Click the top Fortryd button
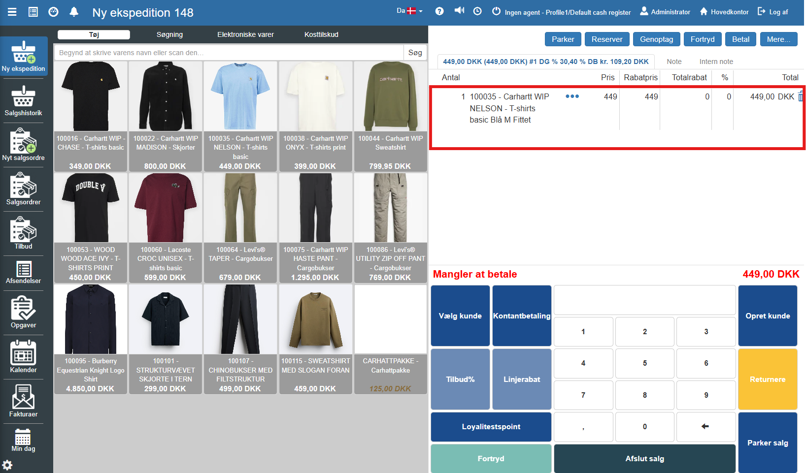806x473 pixels. point(703,39)
